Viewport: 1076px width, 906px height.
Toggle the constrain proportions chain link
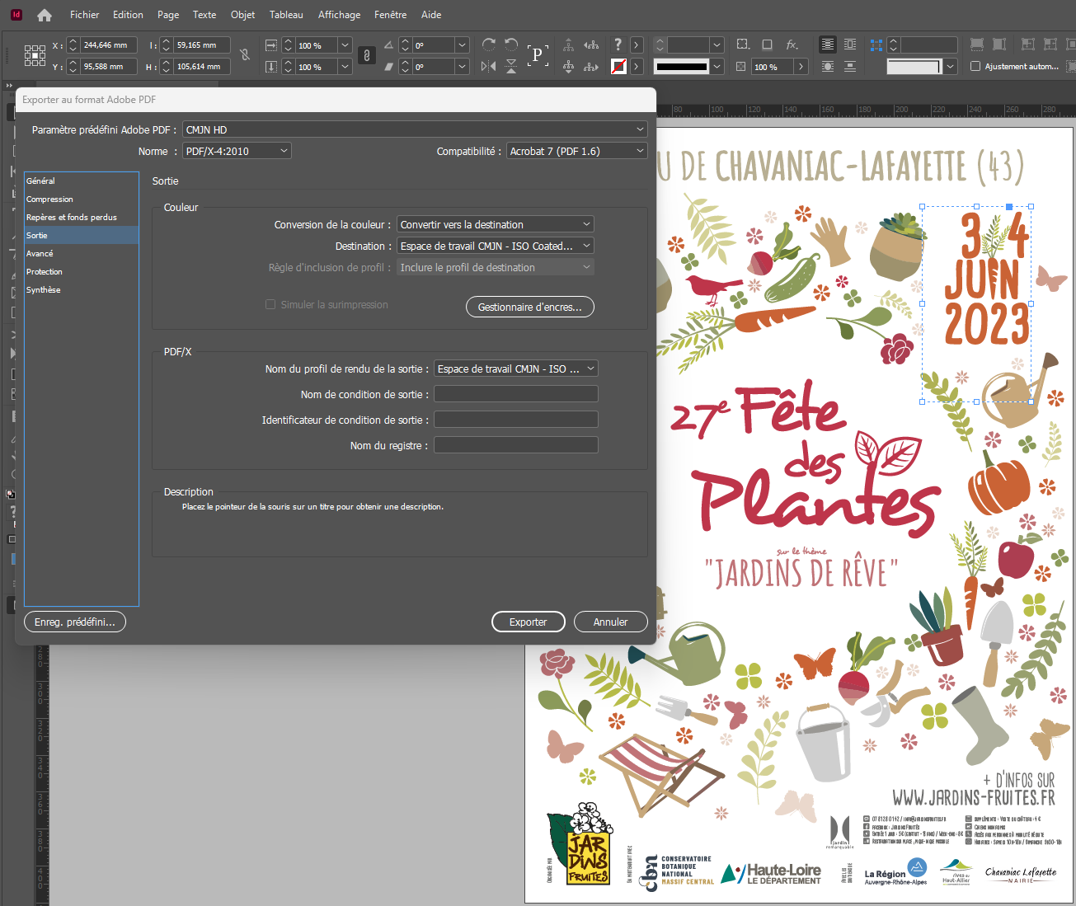[x=365, y=55]
